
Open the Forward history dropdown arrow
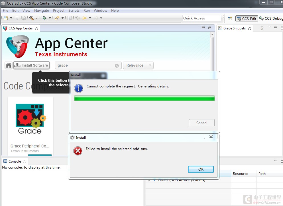[x=101, y=18]
